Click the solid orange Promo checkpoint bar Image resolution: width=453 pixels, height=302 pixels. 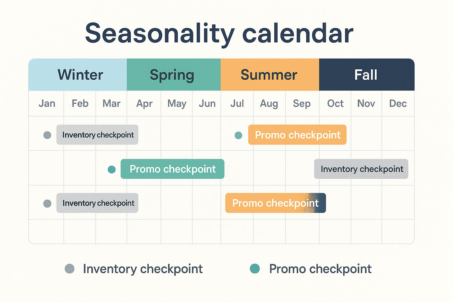(x=297, y=135)
